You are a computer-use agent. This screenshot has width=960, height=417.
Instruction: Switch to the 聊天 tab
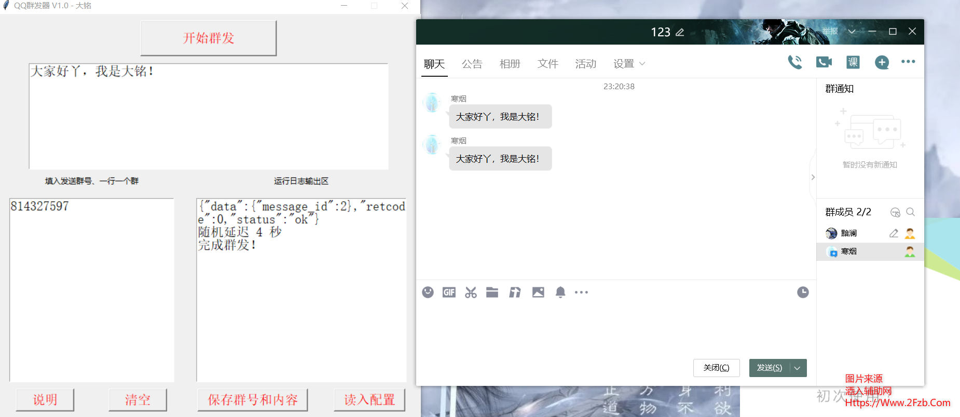pos(434,64)
